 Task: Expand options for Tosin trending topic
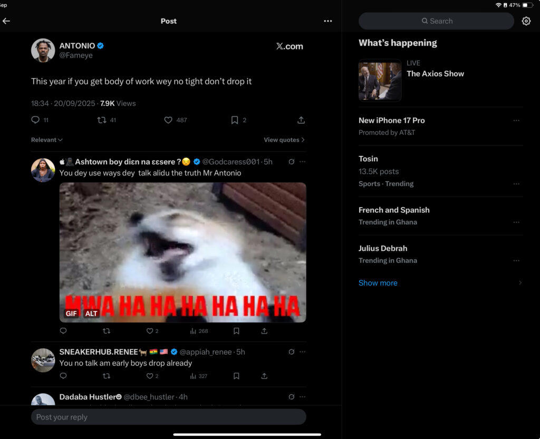[x=516, y=184]
